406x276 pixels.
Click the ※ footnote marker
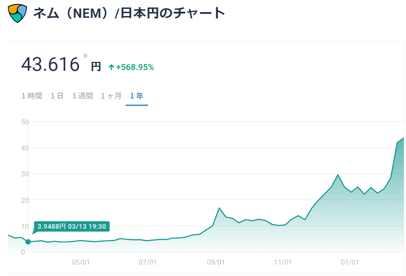[85, 55]
